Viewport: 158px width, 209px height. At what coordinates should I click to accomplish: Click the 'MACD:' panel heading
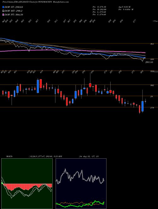point(9,156)
